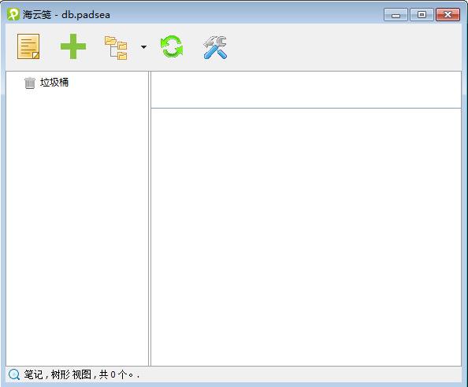
Task: Click the status text 笔记, 树形 视图
Action: pos(58,374)
